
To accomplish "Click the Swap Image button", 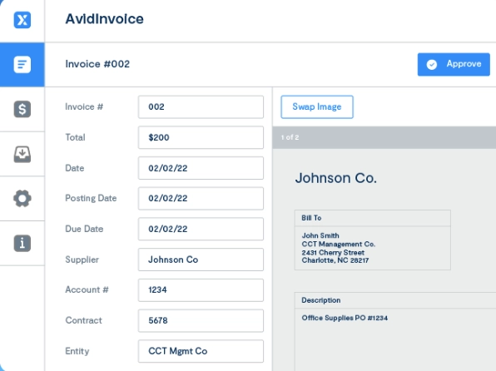I will tap(317, 107).
